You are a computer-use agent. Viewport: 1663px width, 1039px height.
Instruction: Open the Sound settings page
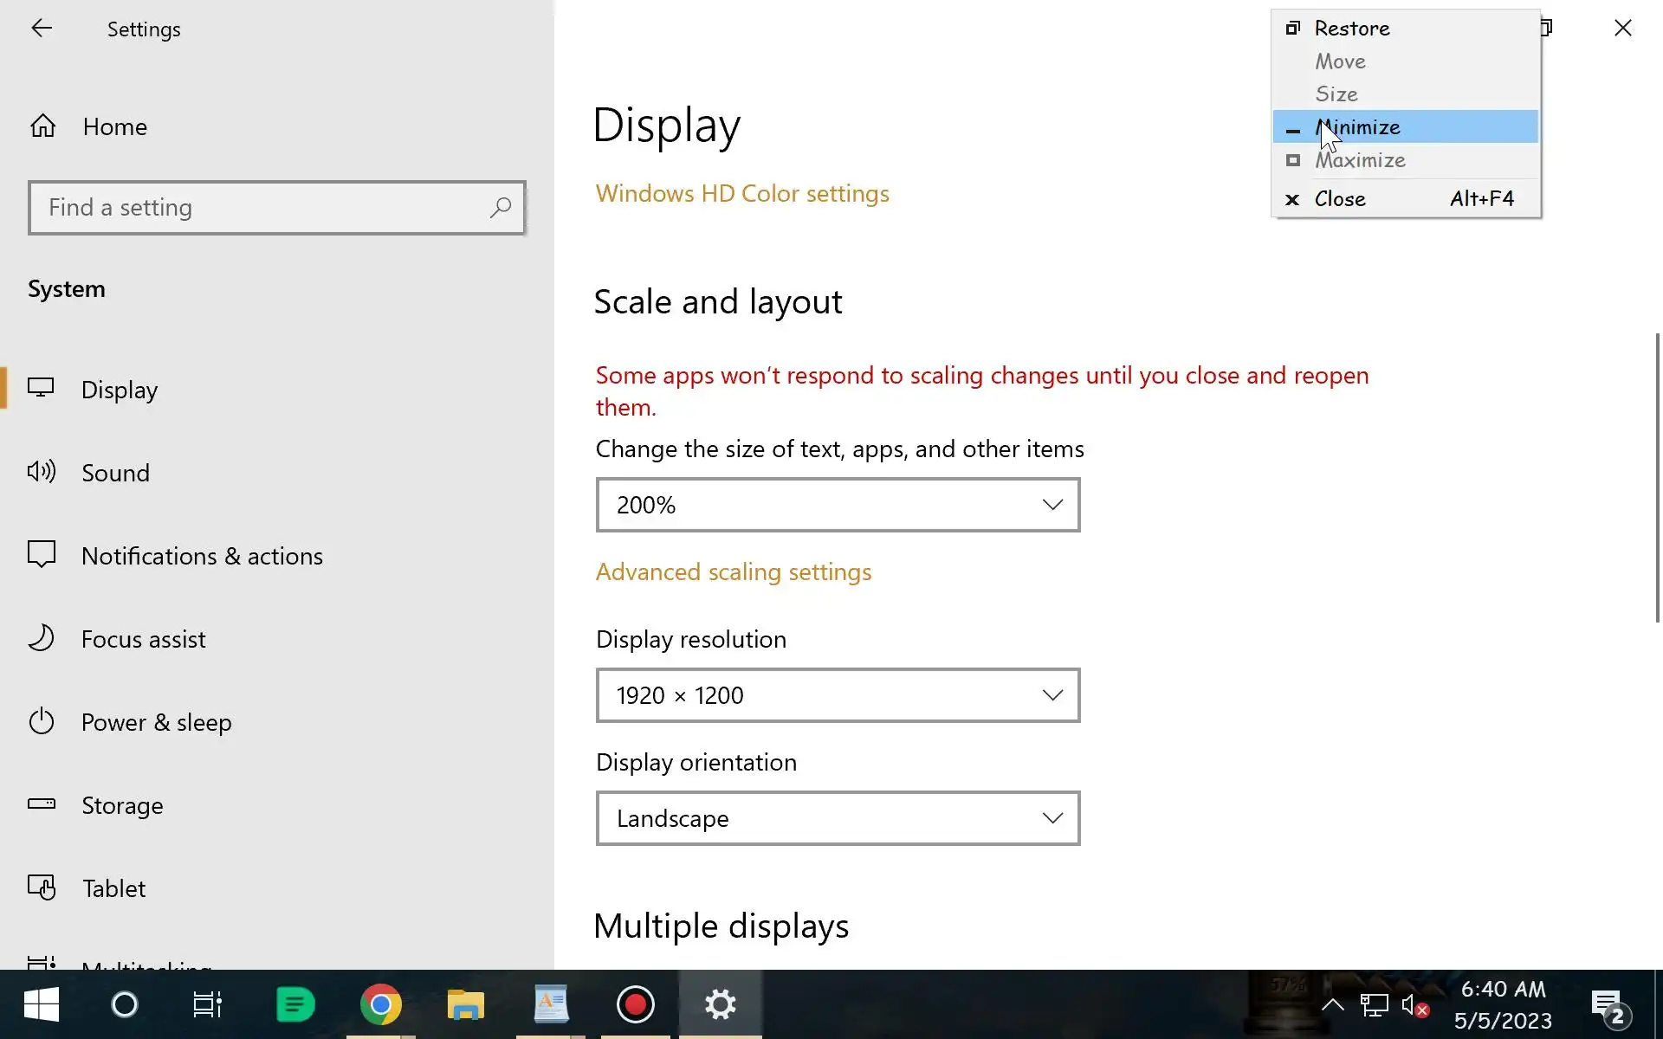pyautogui.click(x=115, y=473)
